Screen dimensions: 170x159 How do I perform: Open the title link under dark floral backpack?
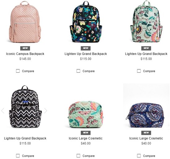(86, 54)
